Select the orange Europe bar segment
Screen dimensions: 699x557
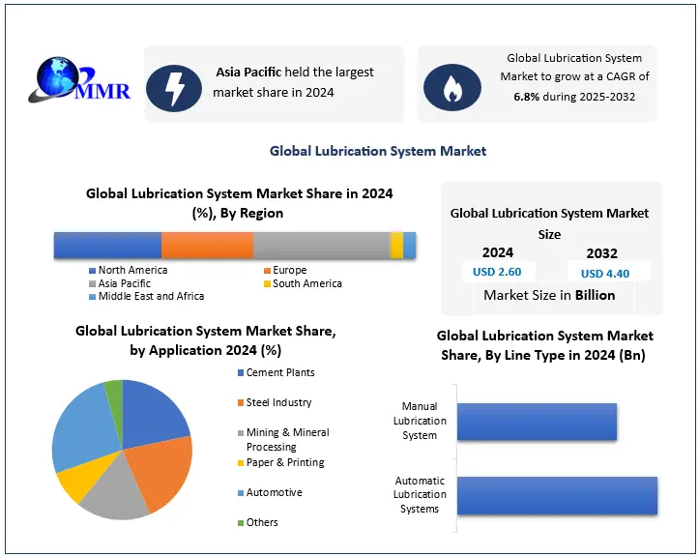click(x=207, y=246)
